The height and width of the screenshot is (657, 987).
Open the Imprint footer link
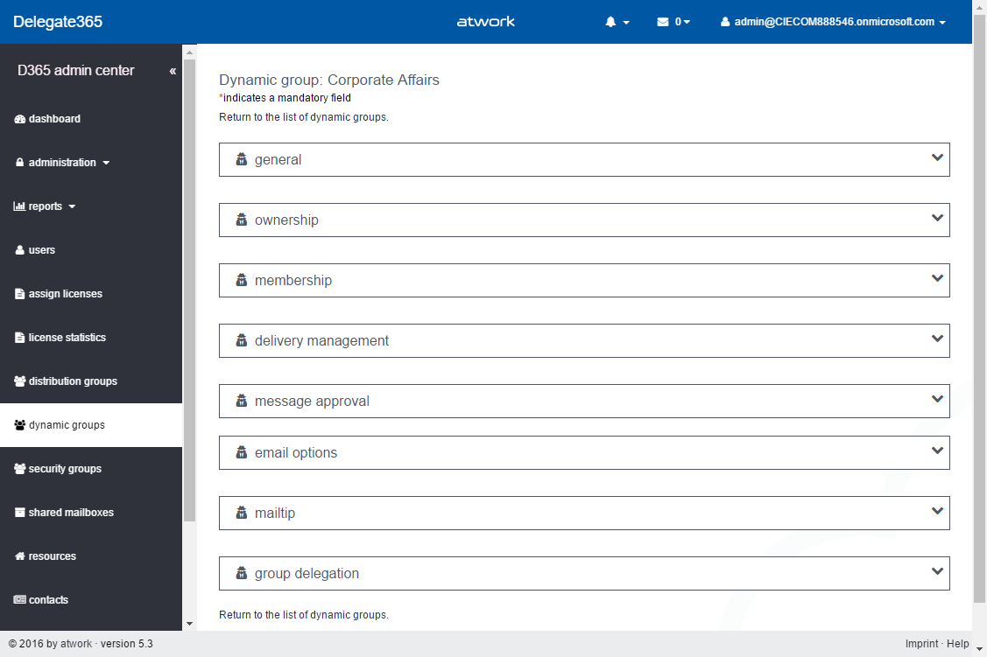click(921, 644)
